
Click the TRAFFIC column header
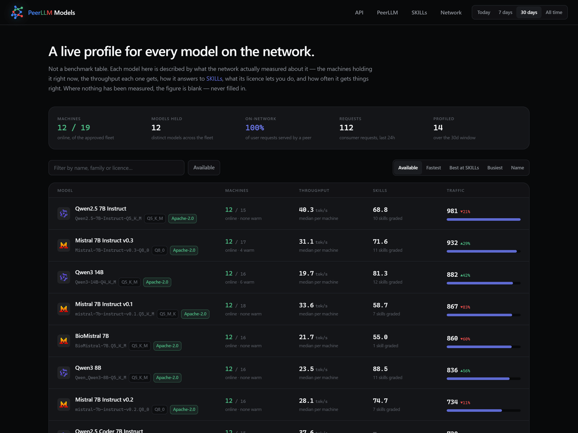[456, 191]
